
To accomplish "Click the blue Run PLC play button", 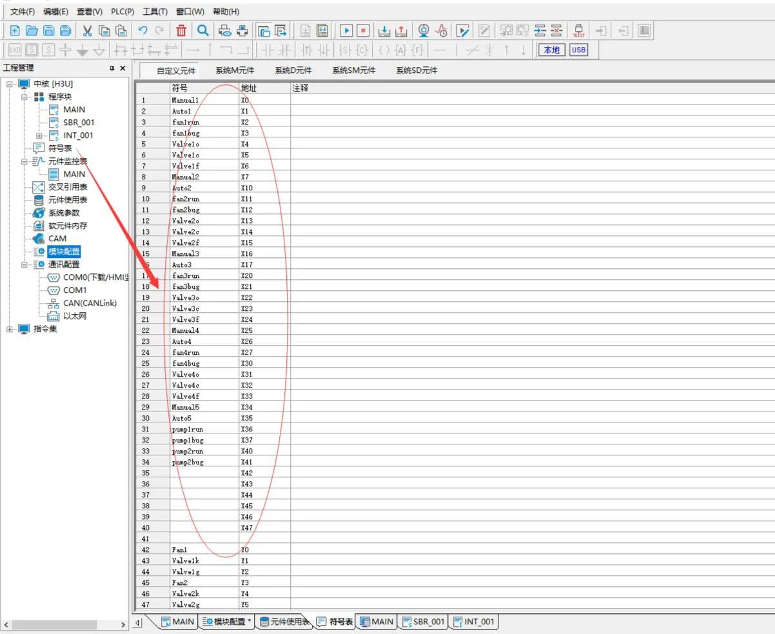I will (x=346, y=30).
